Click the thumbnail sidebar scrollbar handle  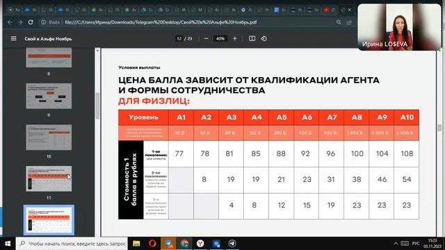point(97,106)
